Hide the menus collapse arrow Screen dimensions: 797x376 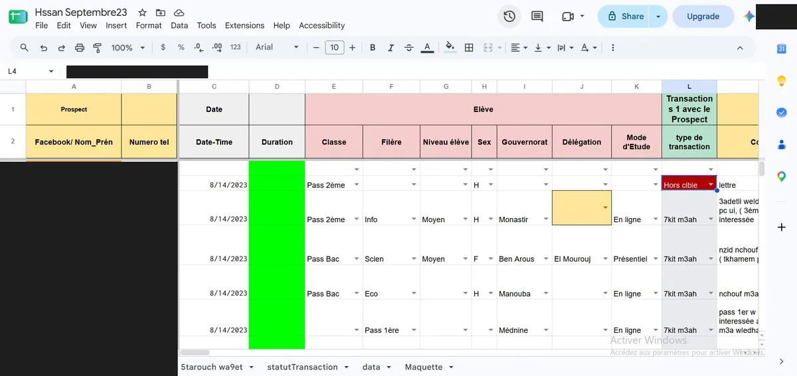coord(740,48)
